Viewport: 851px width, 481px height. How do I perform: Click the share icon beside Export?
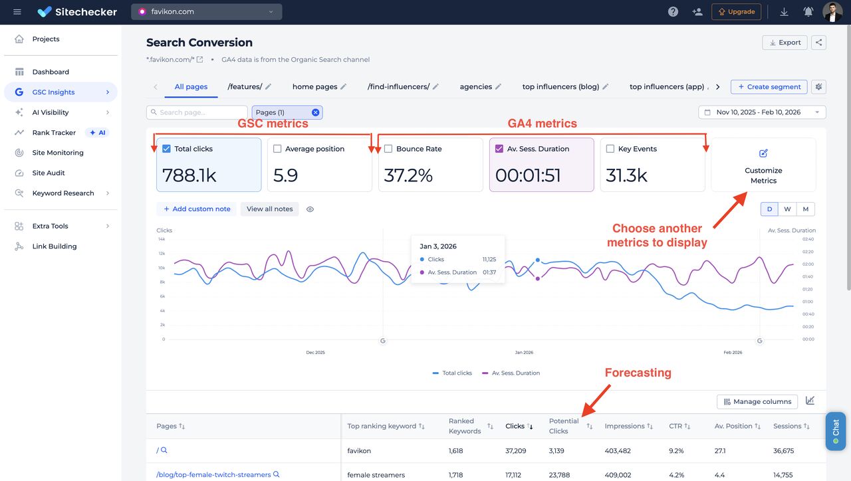pos(818,43)
